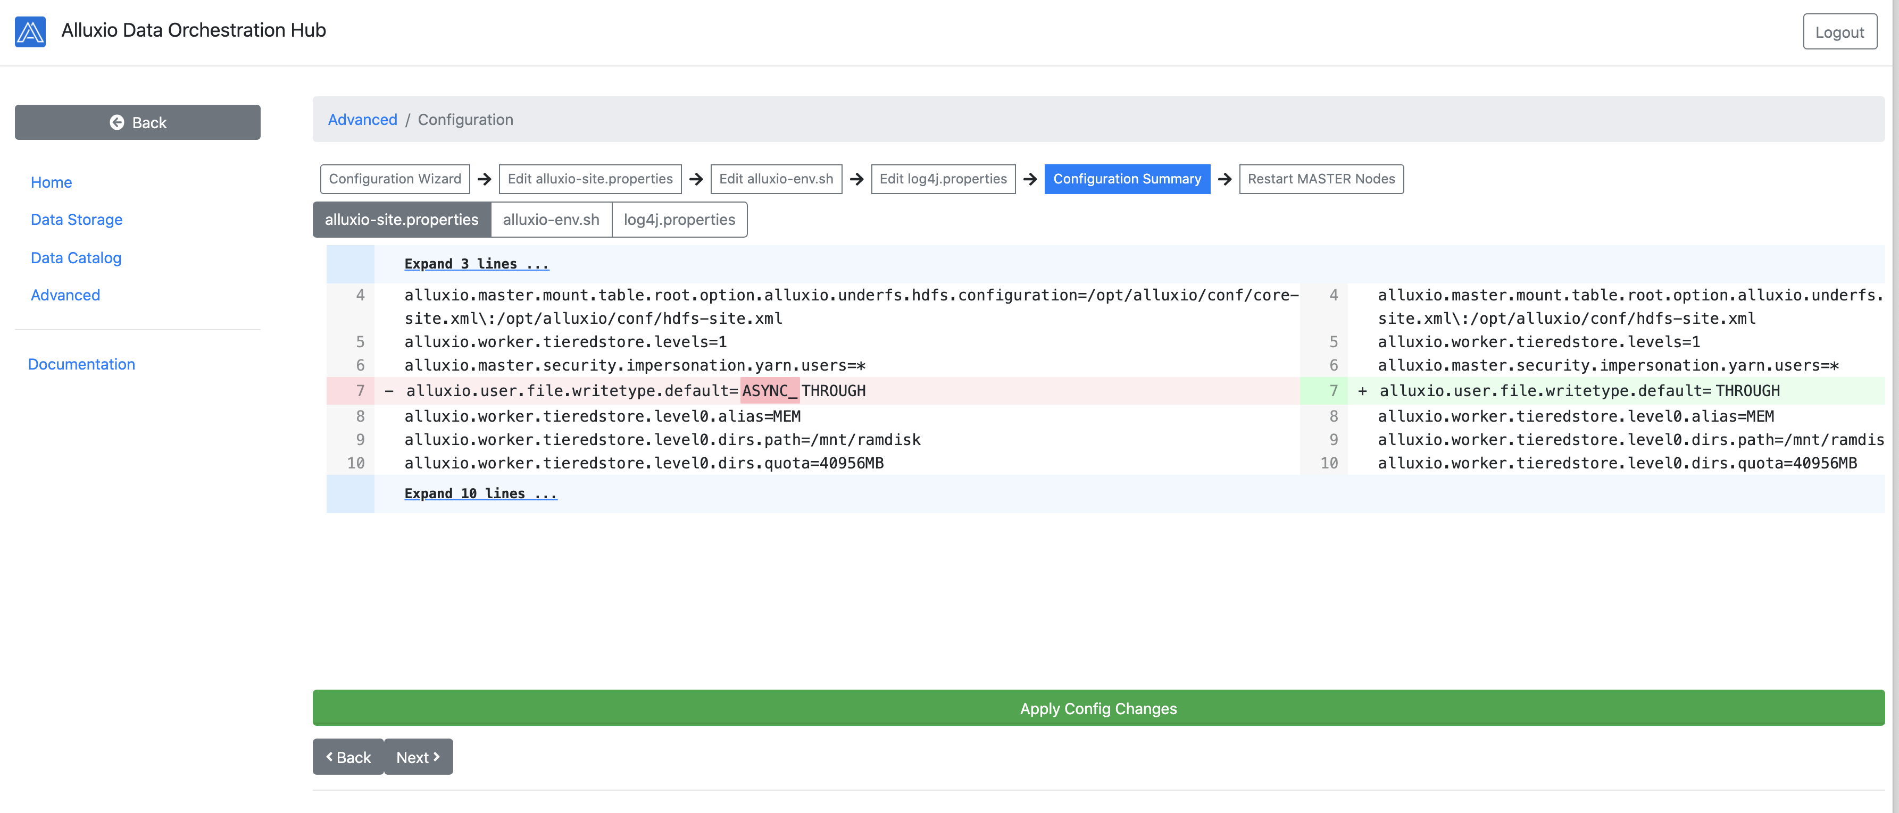Click left-side line level0.alias=MEM
1899x813 pixels.
tap(602, 416)
